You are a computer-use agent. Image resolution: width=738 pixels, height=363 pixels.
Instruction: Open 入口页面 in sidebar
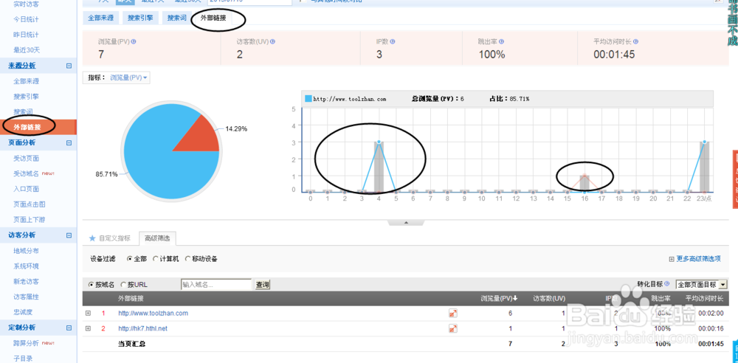pos(27,189)
